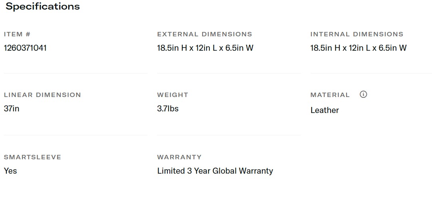Click the Linear Dimension label

coord(42,95)
